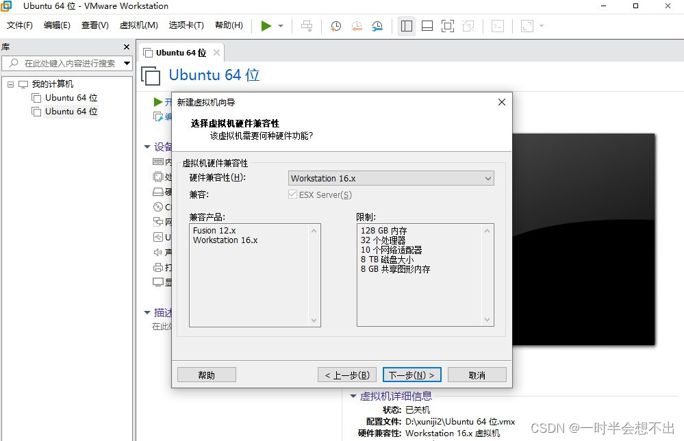Revert to snapshot with the clock-arrow icon
The image size is (684, 441).
pyautogui.click(x=357, y=26)
